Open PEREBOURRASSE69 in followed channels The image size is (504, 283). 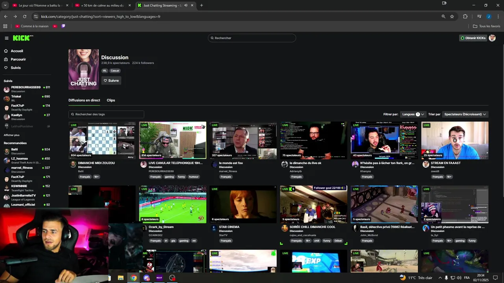[x=27, y=89]
